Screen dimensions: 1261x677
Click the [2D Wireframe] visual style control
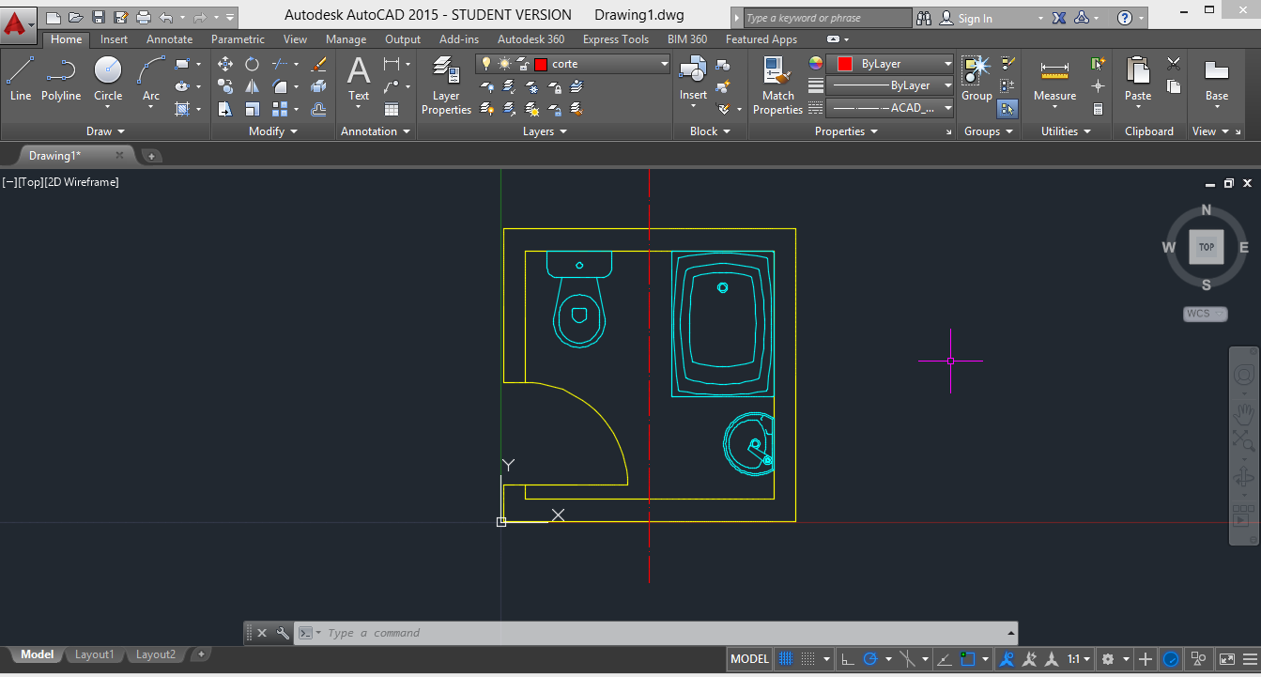pos(84,182)
